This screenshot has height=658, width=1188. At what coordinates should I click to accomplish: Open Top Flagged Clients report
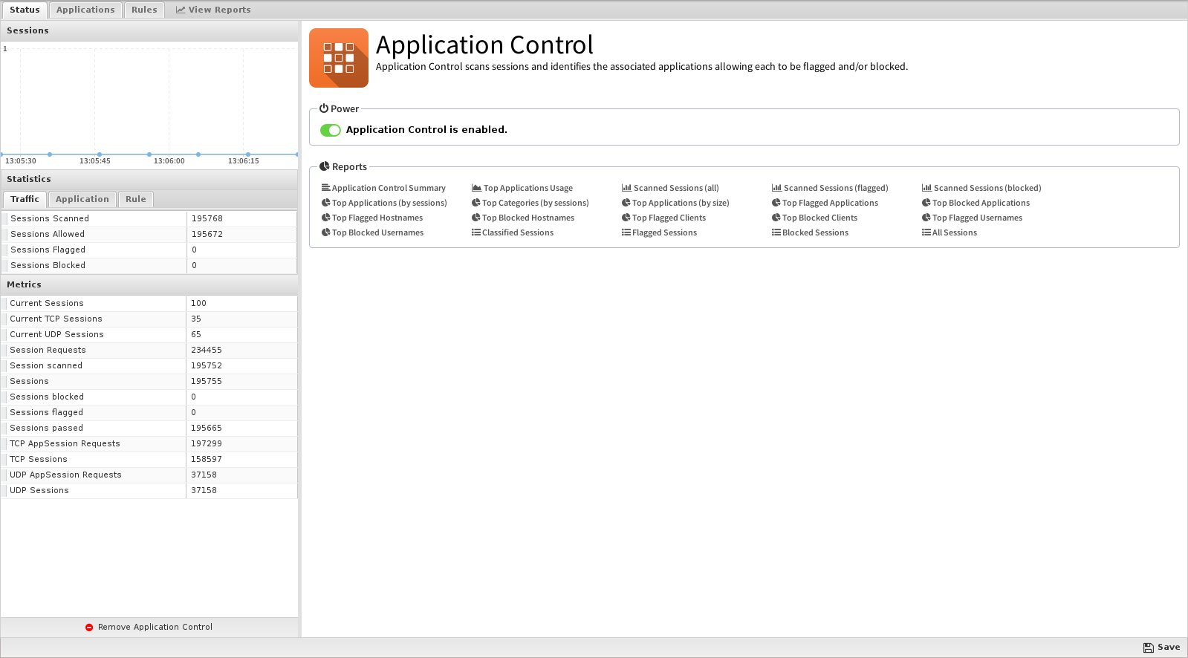pyautogui.click(x=669, y=218)
